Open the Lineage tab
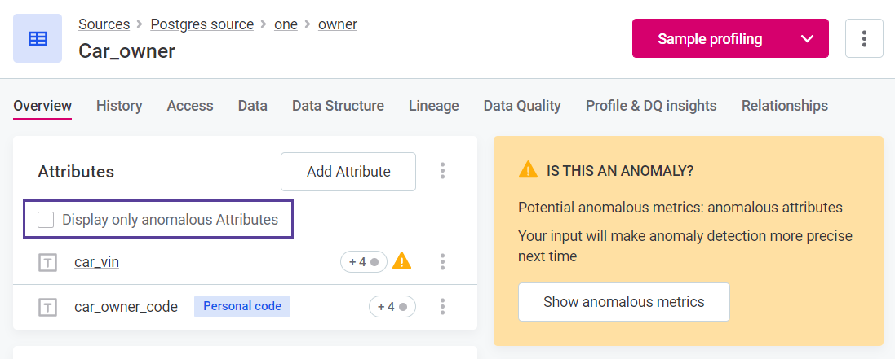Screen dimensions: 895x359 434,106
